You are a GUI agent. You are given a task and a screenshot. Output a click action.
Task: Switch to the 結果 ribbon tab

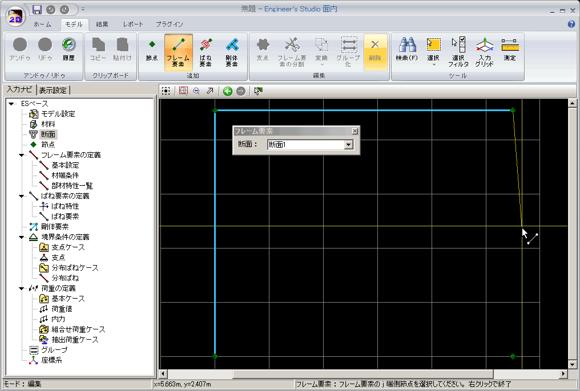coord(102,25)
